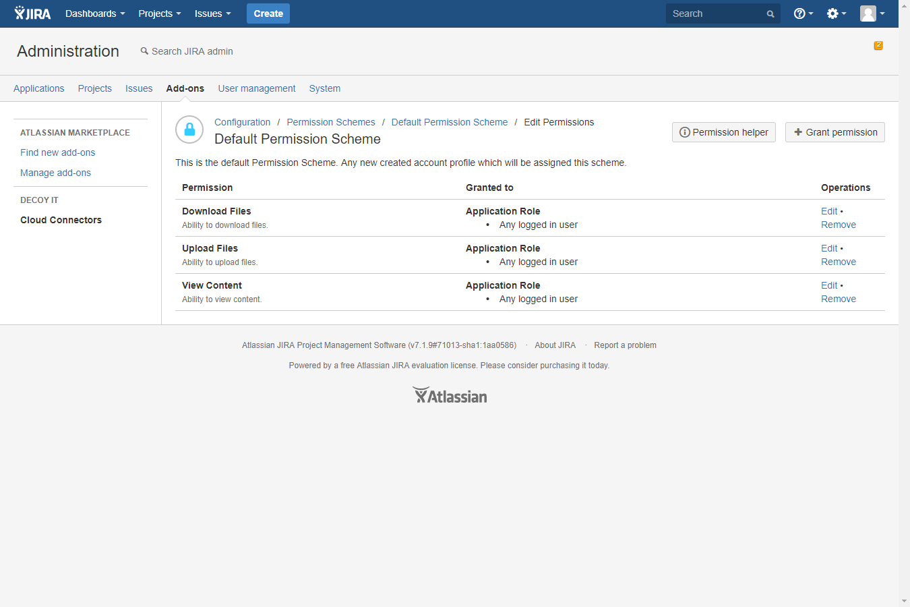
Task: Expand the Issues dropdown in top bar
Action: (212, 13)
